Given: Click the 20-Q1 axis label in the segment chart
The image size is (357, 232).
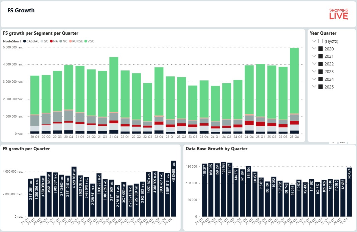Looking at the screenshot, I should pyautogui.click(x=35, y=137).
